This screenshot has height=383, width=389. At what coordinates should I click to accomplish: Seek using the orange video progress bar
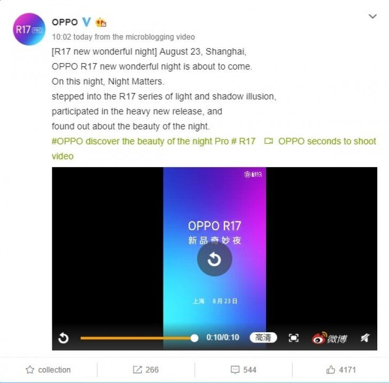[139, 338]
